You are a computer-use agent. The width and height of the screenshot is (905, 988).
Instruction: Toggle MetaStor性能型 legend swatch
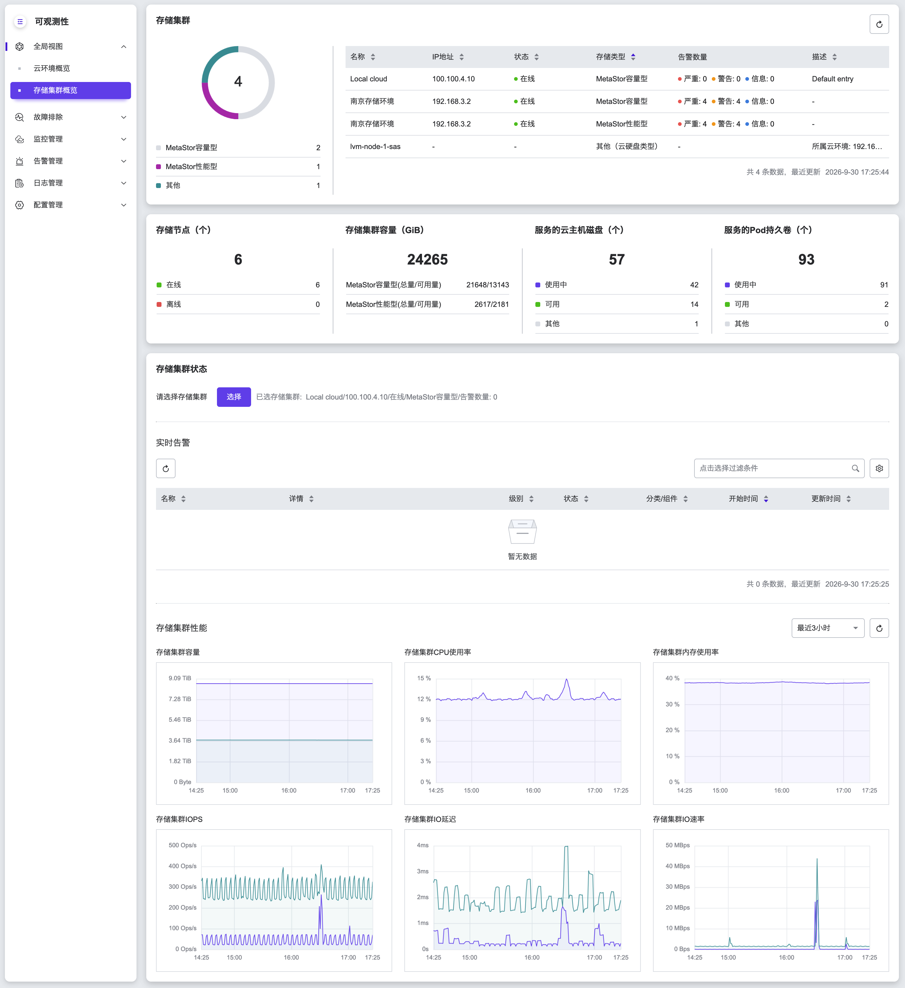158,167
